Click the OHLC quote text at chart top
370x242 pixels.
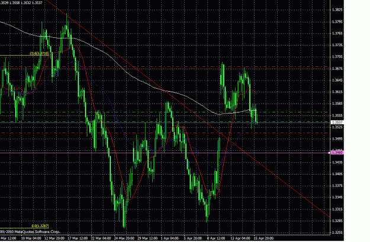pos(21,3)
